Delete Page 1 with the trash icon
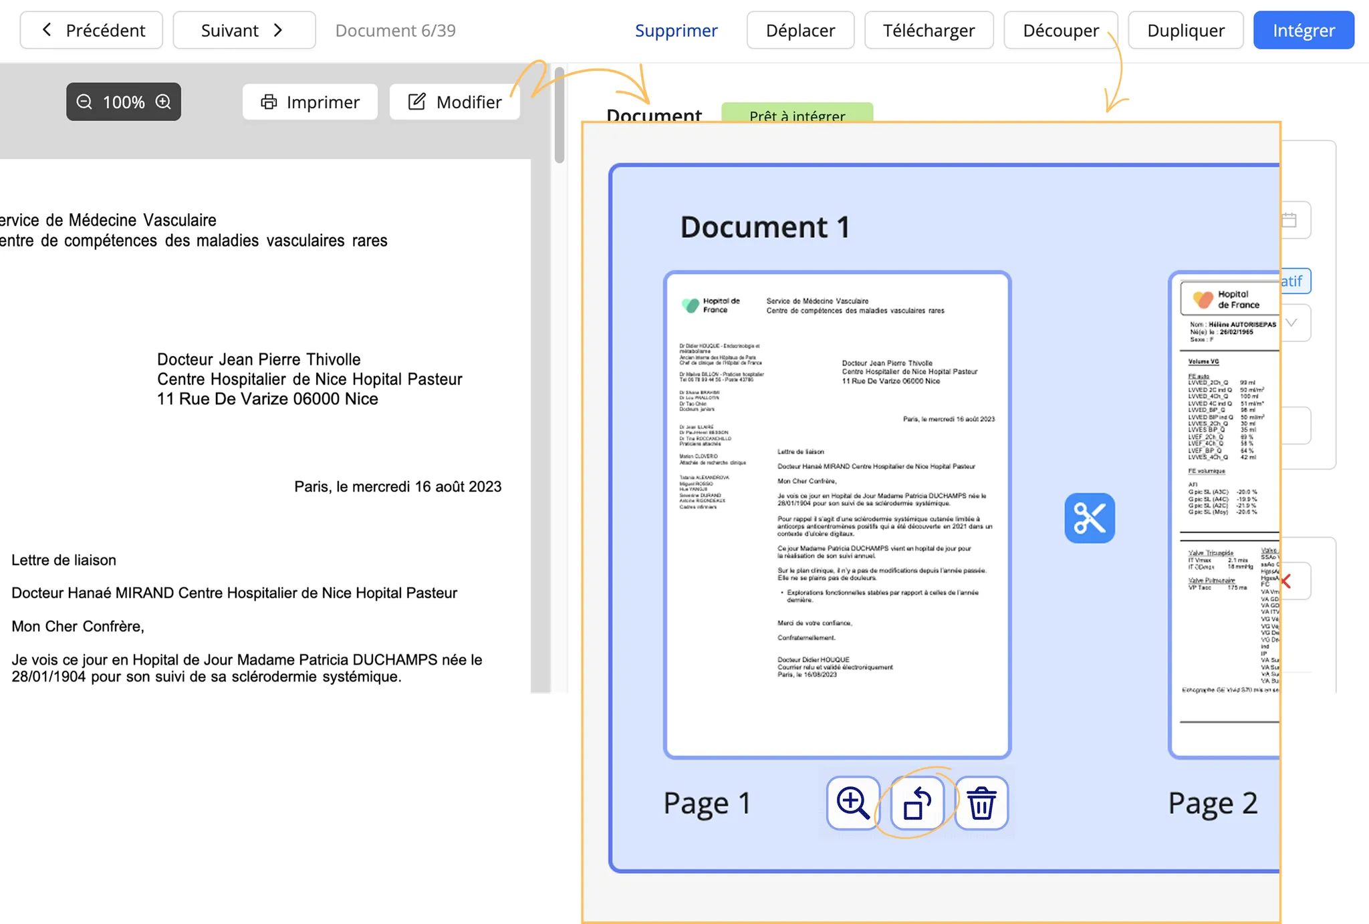1369x924 pixels. (x=981, y=802)
